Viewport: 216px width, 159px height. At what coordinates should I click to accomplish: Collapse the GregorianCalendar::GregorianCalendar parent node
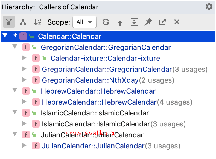[x=15, y=47]
